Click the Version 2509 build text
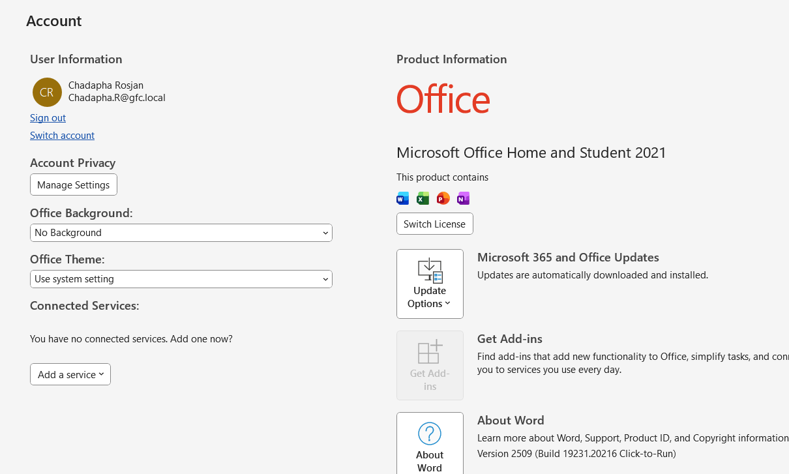The width and height of the screenshot is (789, 474). [x=576, y=453]
